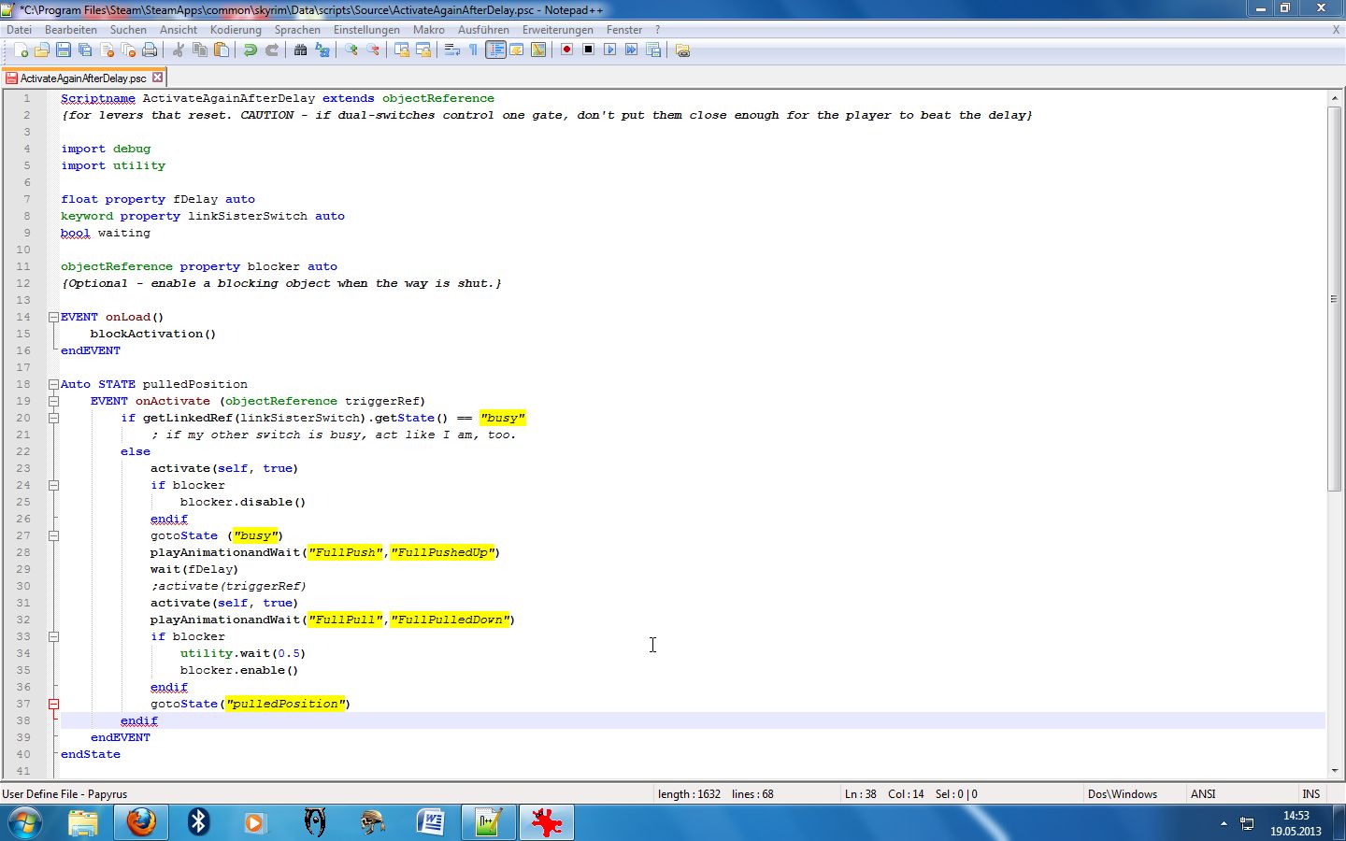Click the Save file toolbar icon
Image resolution: width=1346 pixels, height=841 pixels.
coord(64,50)
